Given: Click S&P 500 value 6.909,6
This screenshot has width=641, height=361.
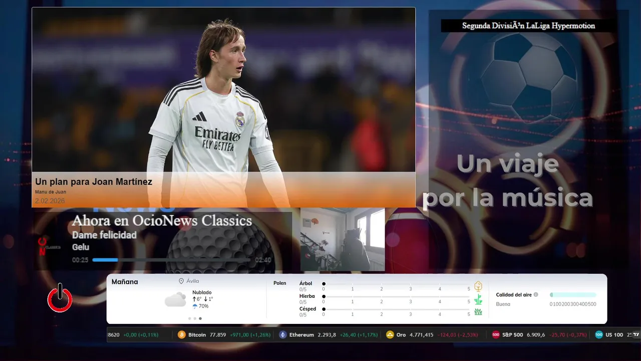Looking at the screenshot, I should (x=536, y=335).
